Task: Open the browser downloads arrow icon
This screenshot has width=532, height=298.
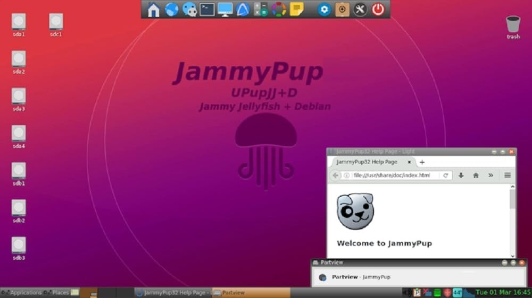Action: point(461,175)
